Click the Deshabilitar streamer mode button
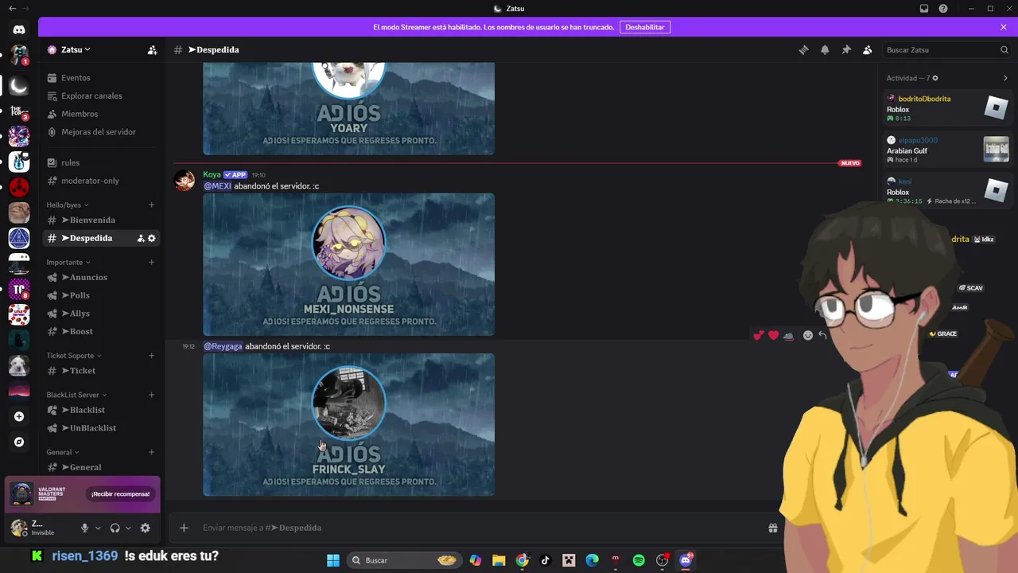Screen dimensions: 1018x573 pyautogui.click(x=644, y=27)
